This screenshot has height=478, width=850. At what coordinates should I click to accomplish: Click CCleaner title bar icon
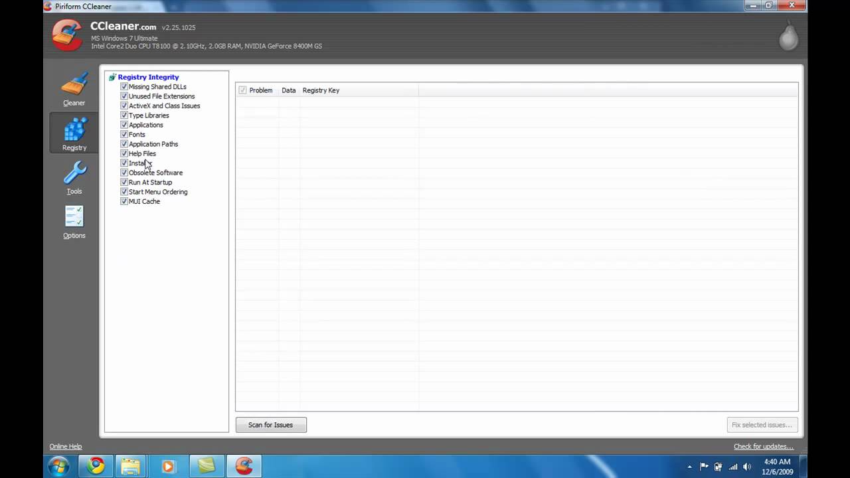coord(48,6)
